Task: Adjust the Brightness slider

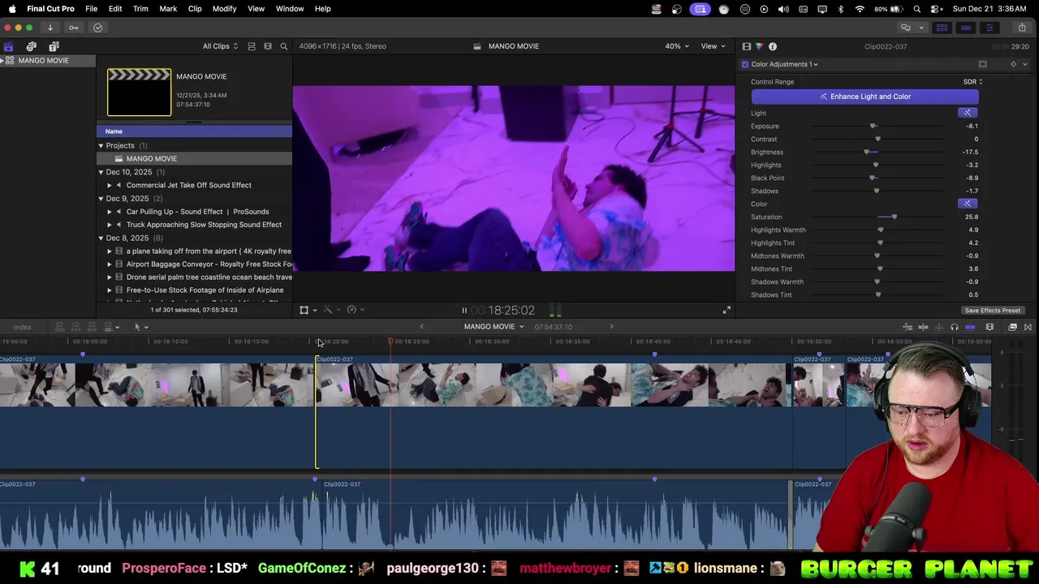Action: pyautogui.click(x=867, y=152)
